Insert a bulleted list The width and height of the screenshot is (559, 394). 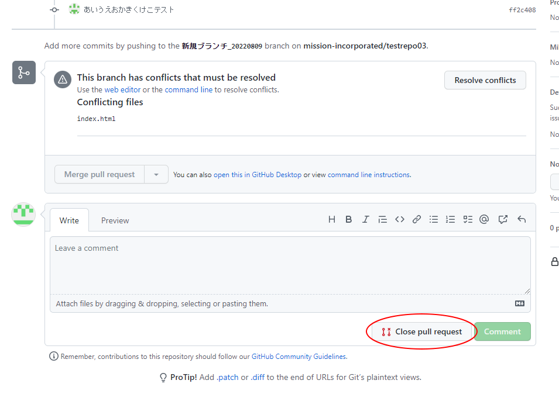click(434, 220)
